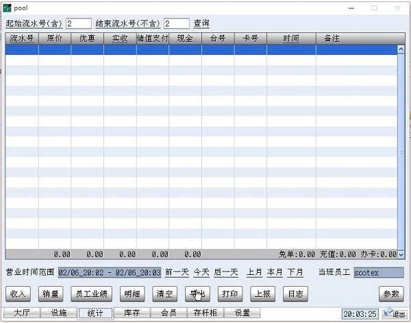Click the 20:03:25 clock display
The height and width of the screenshot is (323, 411).
coord(360,314)
